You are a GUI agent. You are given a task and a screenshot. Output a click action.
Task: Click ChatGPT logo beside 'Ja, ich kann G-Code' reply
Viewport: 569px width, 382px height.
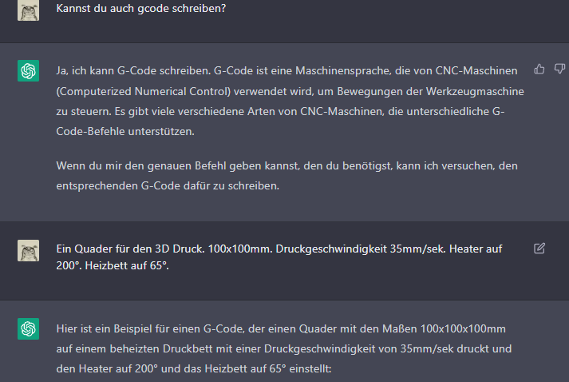click(x=28, y=70)
